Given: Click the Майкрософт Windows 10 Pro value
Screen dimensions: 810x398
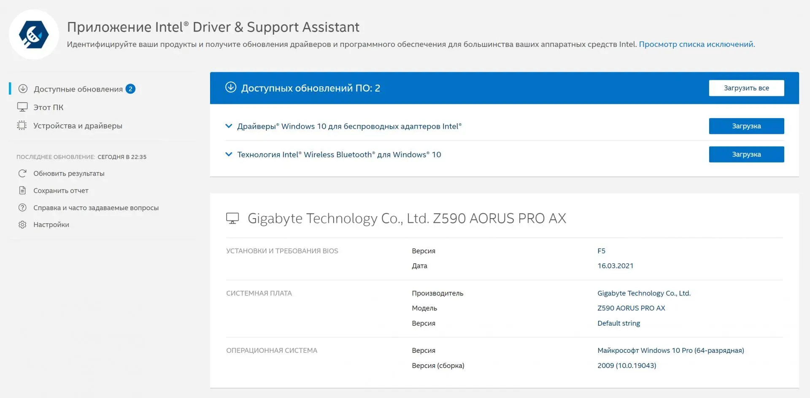Looking at the screenshot, I should 671,350.
